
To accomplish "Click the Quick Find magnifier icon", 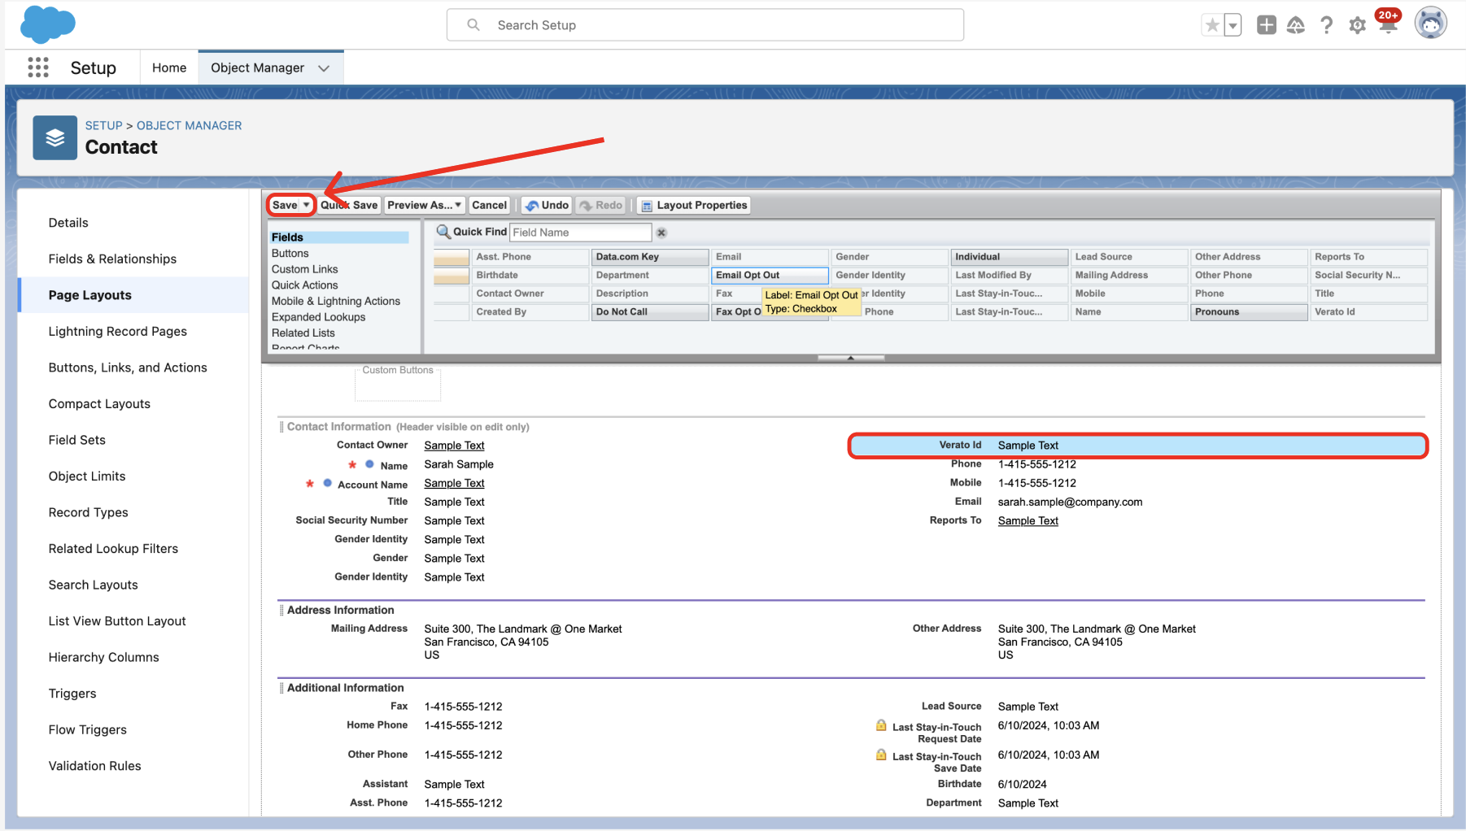I will pos(443,232).
